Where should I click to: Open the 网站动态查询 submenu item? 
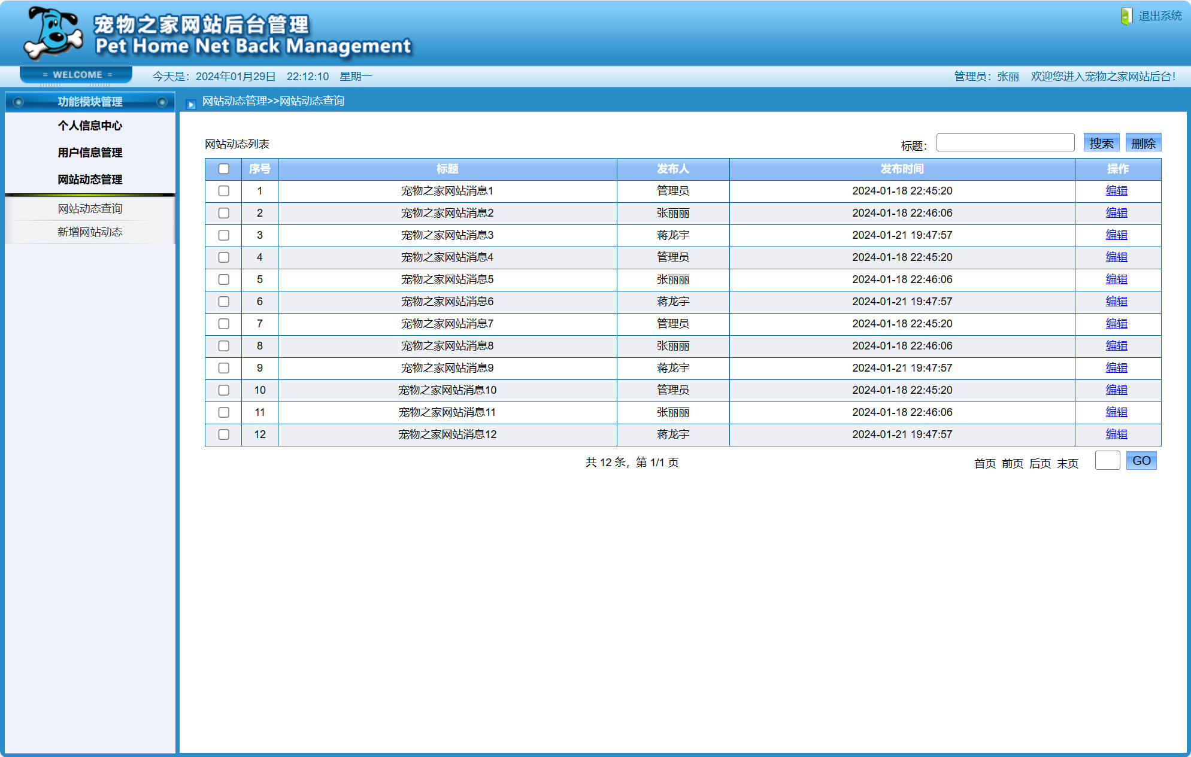[x=90, y=209]
